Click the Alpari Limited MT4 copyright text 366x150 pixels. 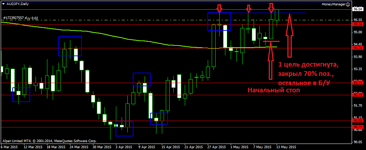pos(50,141)
